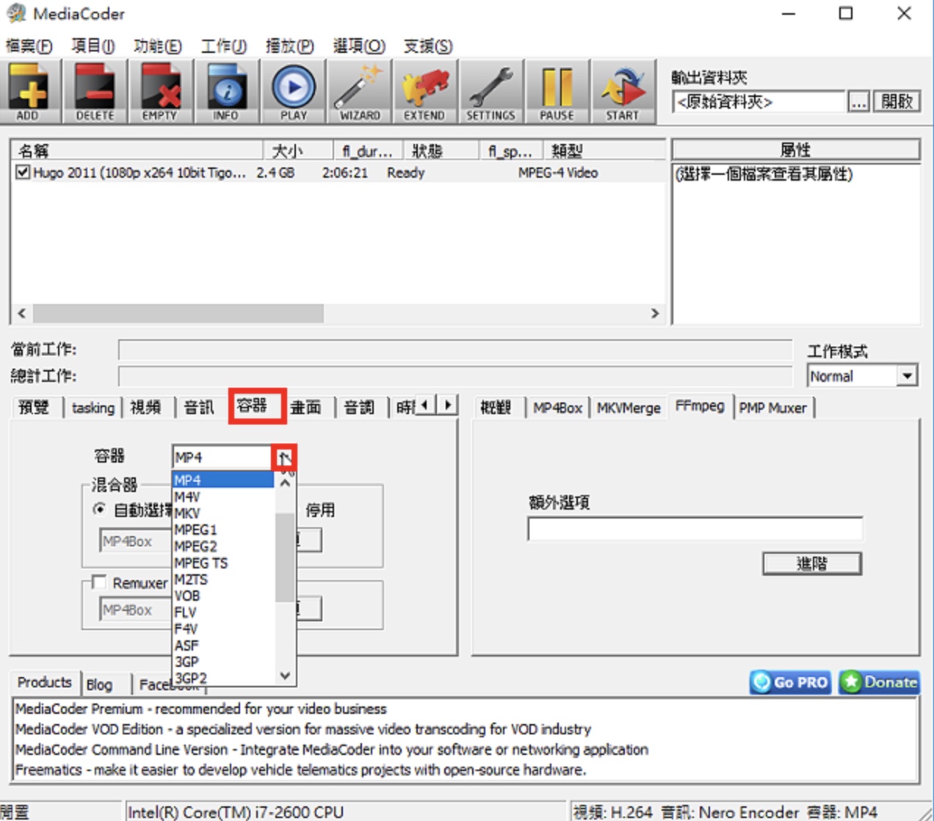This screenshot has height=821, width=934.
Task: Click the 輸出資料夾 path field
Action: 759,101
